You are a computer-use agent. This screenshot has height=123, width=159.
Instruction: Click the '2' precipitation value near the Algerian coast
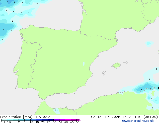click(x=141, y=89)
